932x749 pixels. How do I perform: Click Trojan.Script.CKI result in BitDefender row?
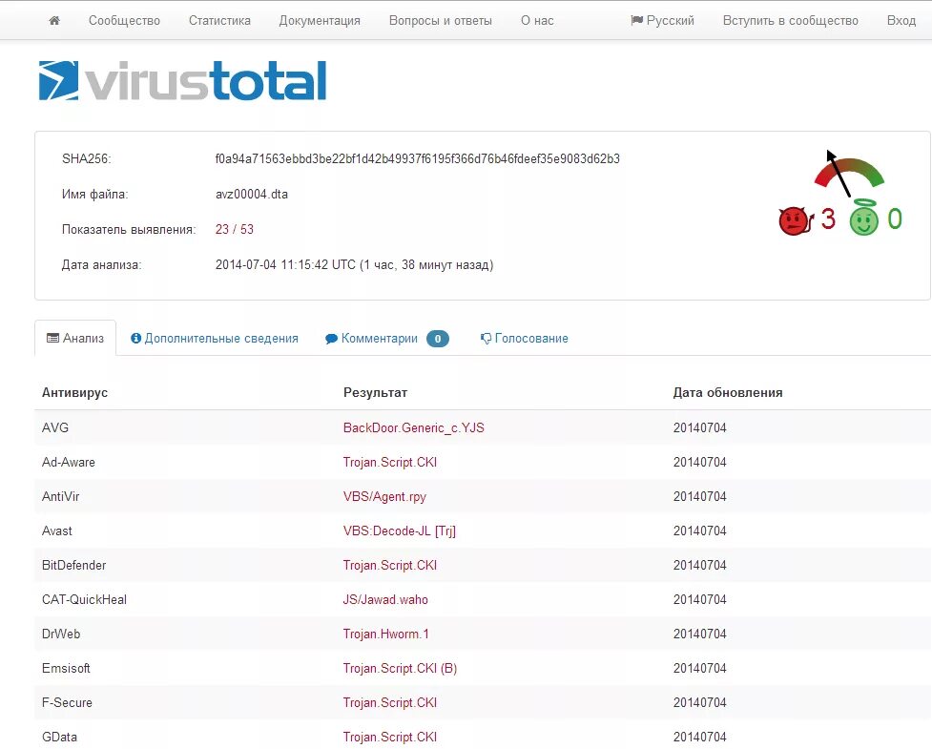pos(390,565)
